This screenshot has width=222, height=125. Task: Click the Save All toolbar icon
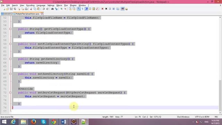click(15, 9)
